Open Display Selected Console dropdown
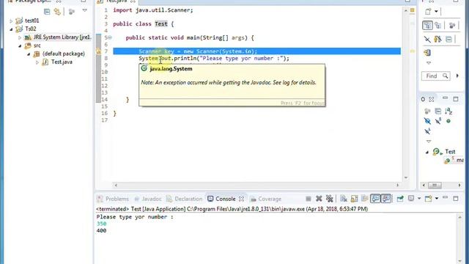 [418, 199]
